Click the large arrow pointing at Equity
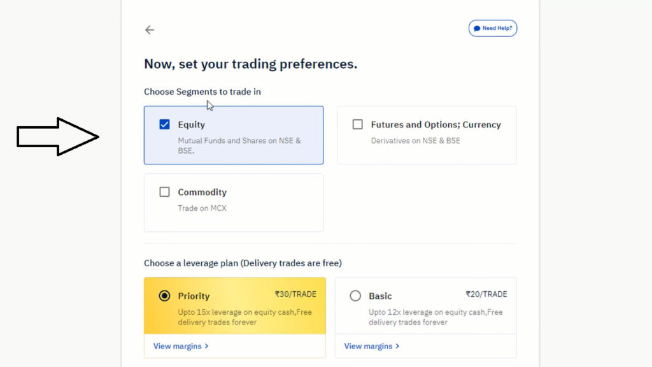 click(58, 137)
